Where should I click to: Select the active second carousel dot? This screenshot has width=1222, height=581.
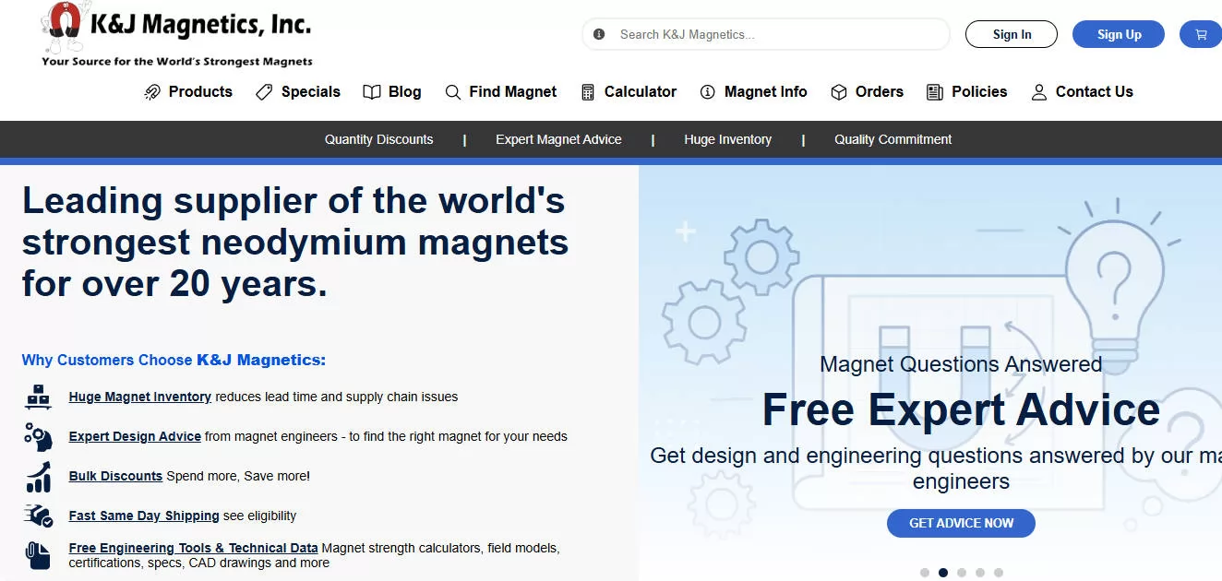(x=943, y=573)
